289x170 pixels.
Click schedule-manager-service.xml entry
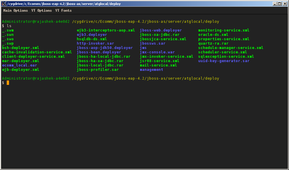point(231,48)
